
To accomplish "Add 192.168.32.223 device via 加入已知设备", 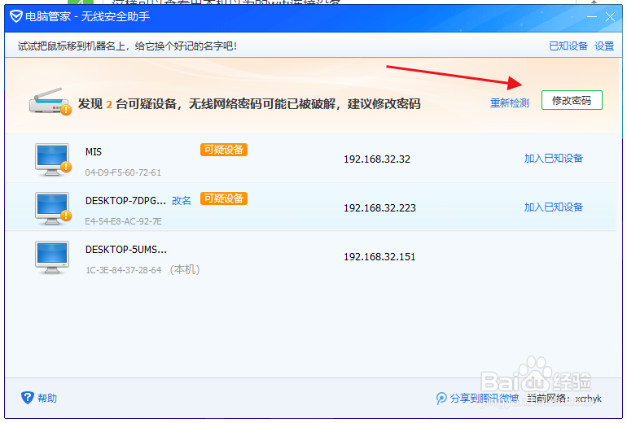I will pos(554,207).
